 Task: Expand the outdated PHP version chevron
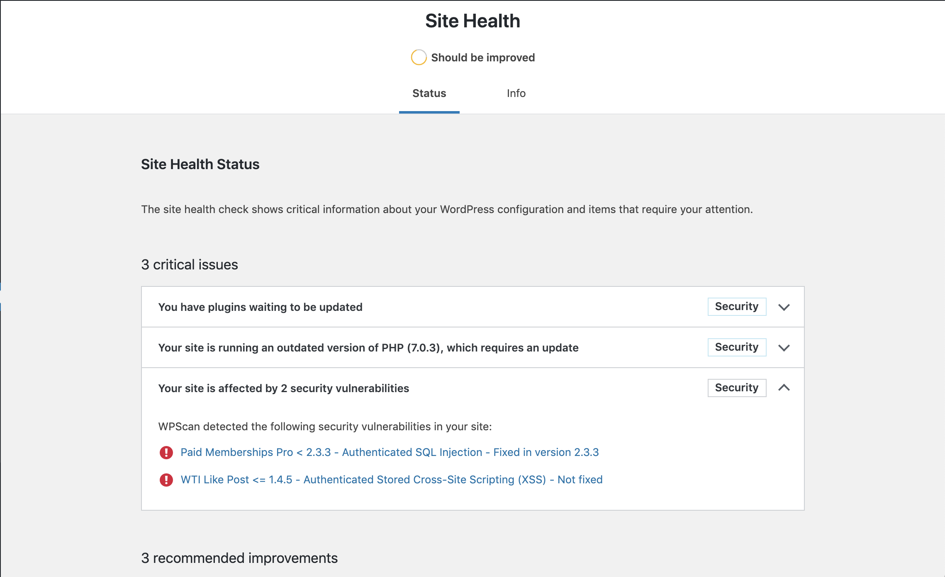[x=784, y=348]
